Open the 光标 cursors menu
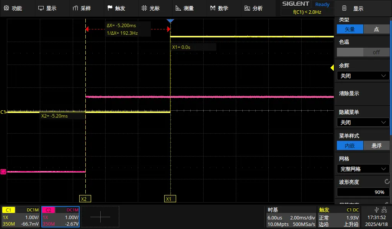The width and height of the screenshot is (392, 229). pos(150,8)
